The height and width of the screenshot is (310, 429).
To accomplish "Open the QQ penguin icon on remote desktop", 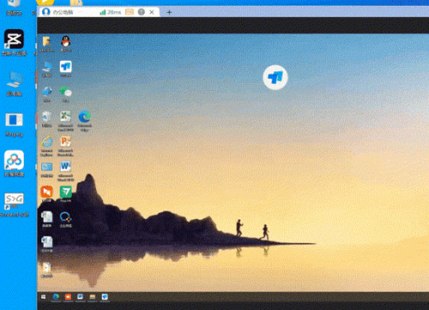I will pos(66,42).
